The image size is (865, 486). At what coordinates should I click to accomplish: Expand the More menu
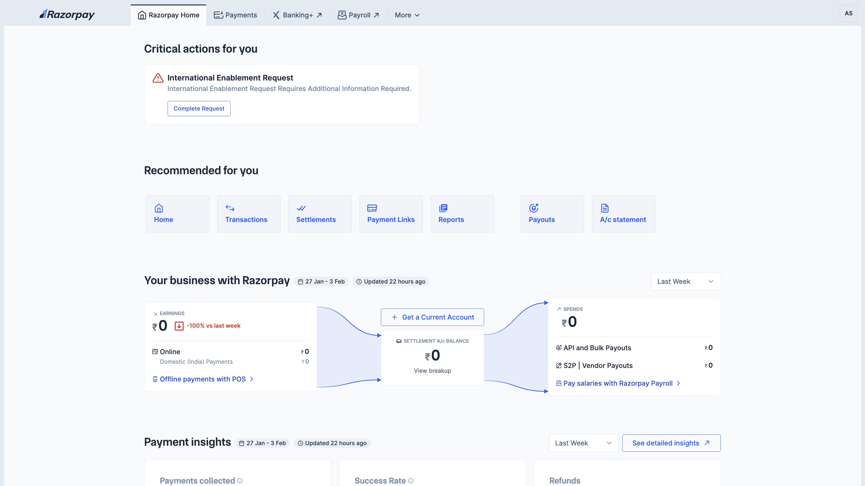407,15
